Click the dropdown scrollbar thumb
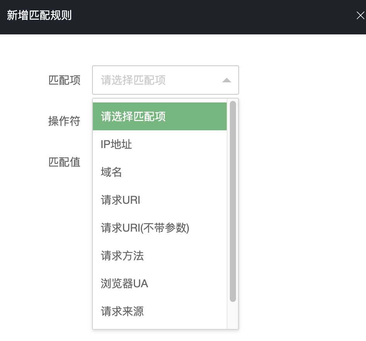The height and width of the screenshot is (341, 366). click(232, 201)
